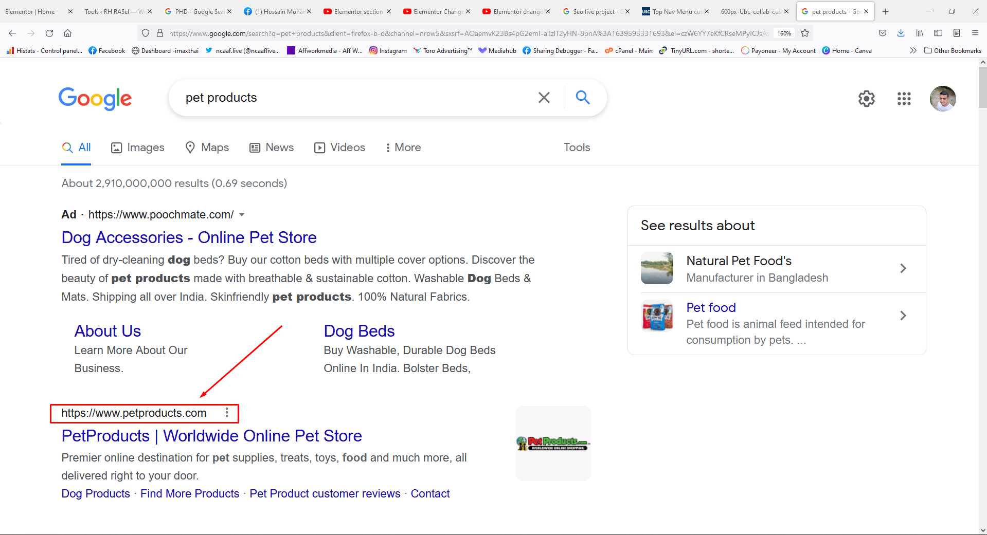The height and width of the screenshot is (535, 987).
Task: Clear the search box with X
Action: (x=544, y=98)
